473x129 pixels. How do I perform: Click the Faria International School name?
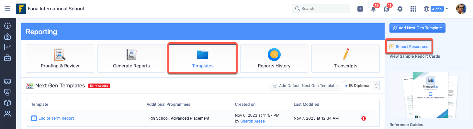[56, 9]
